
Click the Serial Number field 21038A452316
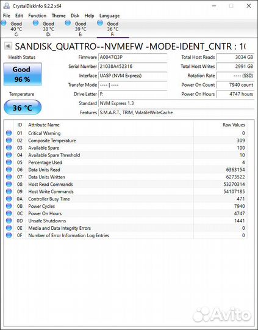coord(132,67)
